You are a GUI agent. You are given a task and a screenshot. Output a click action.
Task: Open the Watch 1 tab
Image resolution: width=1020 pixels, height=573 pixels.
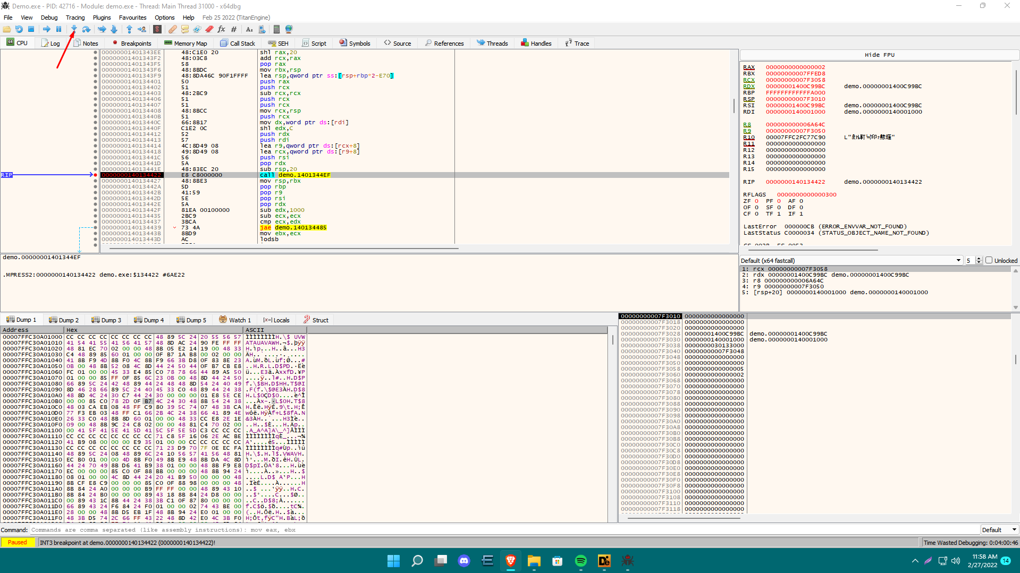point(235,320)
